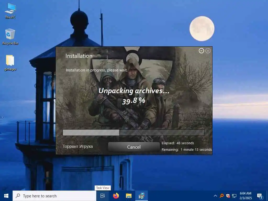The height and width of the screenshot is (201, 268).
Task: Click the Remaining 1 minute 13 seconds readout
Action: tap(187, 149)
